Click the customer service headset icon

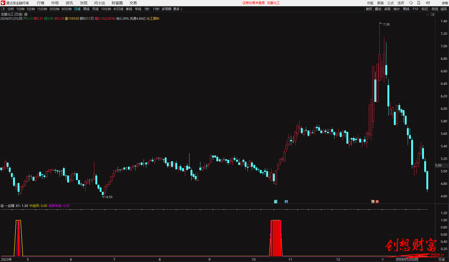tap(411, 3)
